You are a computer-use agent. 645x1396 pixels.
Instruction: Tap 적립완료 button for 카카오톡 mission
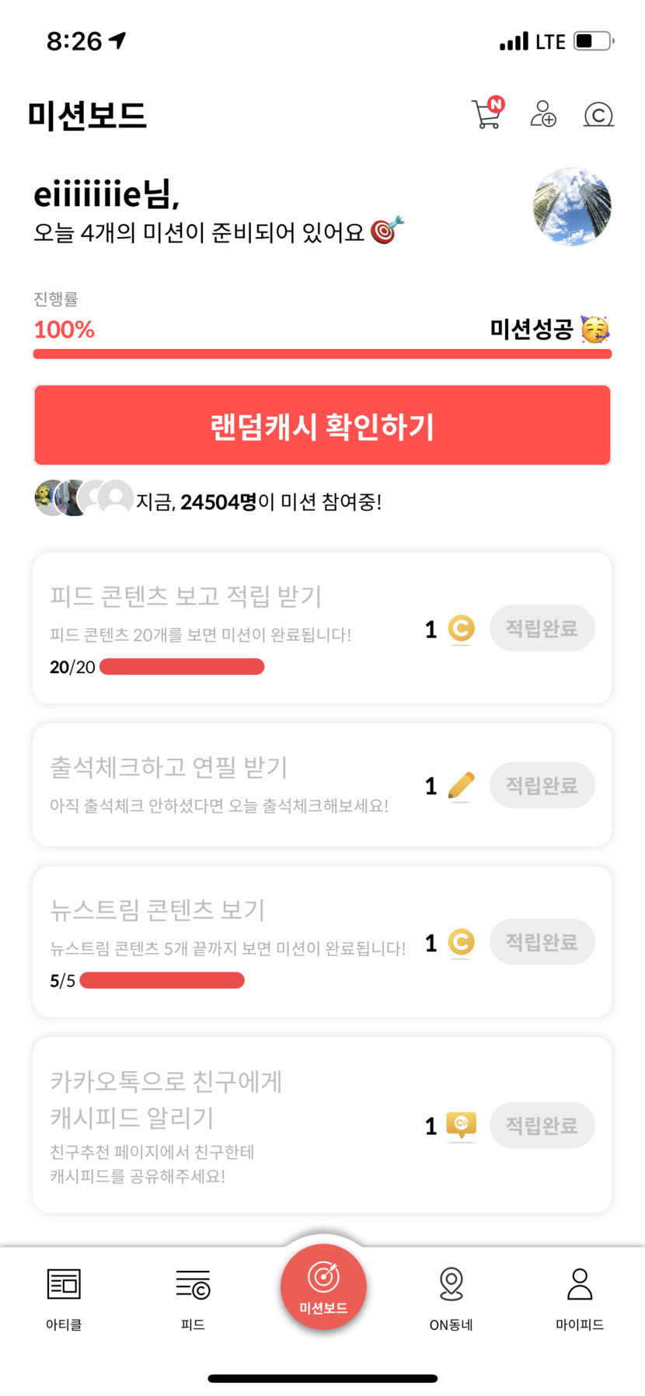coord(542,1125)
